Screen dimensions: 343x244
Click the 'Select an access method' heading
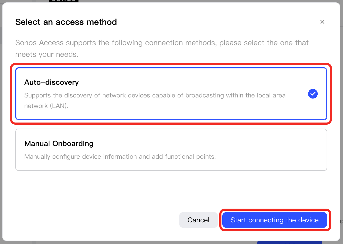point(66,22)
